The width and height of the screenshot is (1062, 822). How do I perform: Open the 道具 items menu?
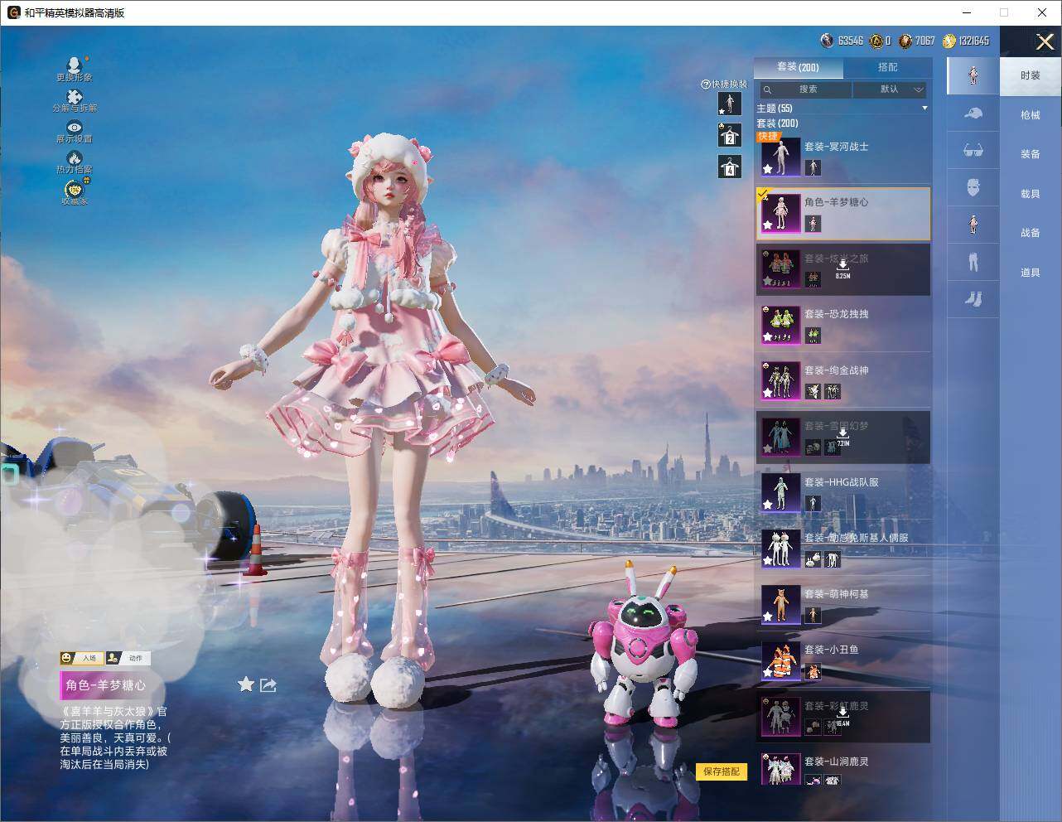[1031, 273]
